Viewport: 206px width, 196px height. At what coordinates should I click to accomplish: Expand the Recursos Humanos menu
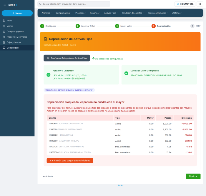[x=157, y=13]
